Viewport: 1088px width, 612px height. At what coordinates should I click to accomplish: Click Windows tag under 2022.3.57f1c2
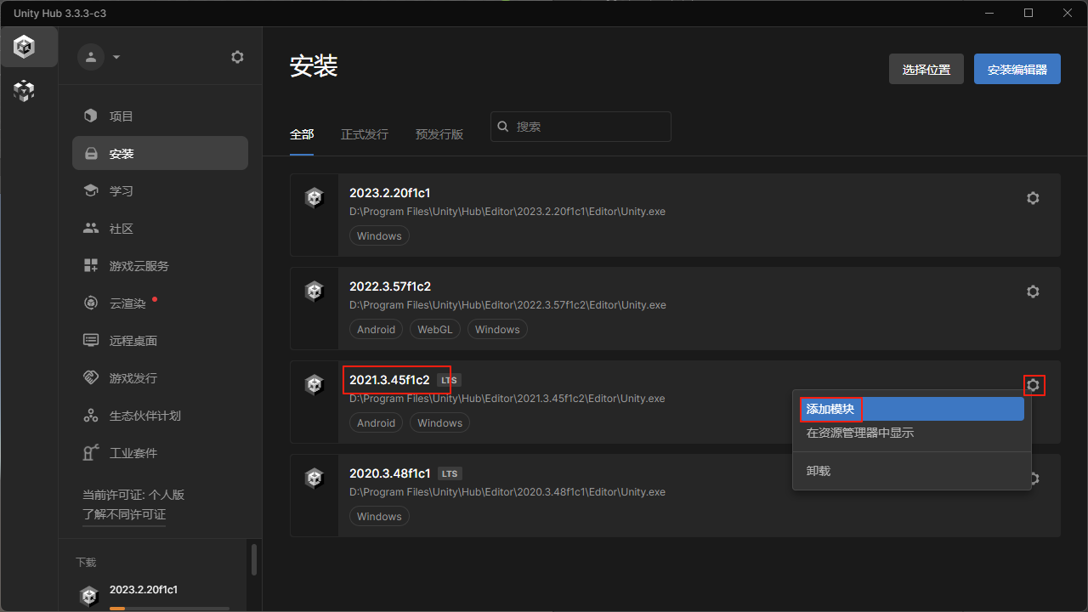(497, 329)
